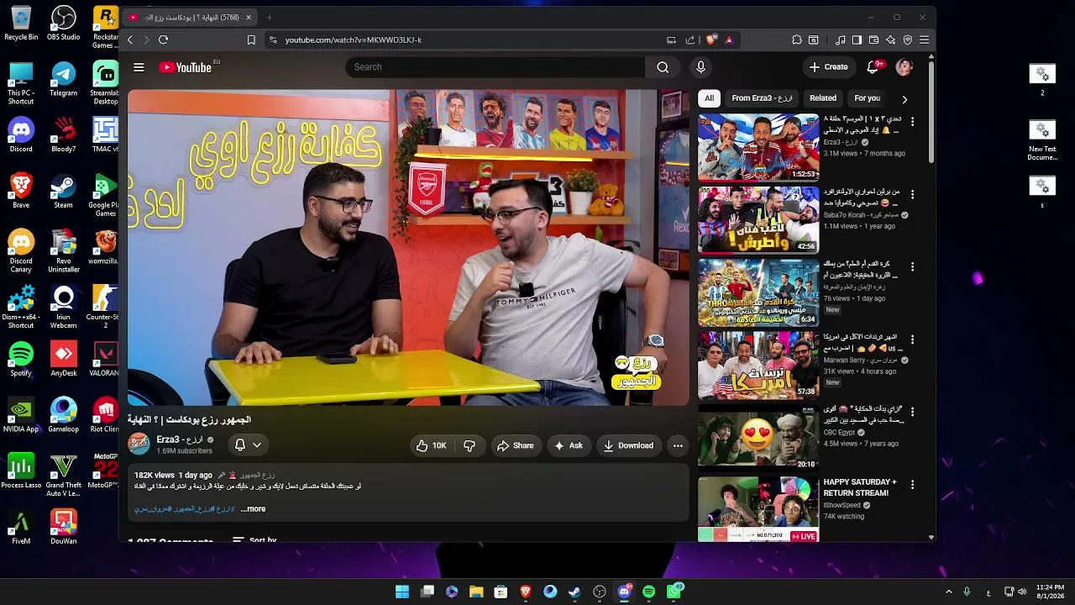Like the video with thumbs-up button

coord(431,445)
